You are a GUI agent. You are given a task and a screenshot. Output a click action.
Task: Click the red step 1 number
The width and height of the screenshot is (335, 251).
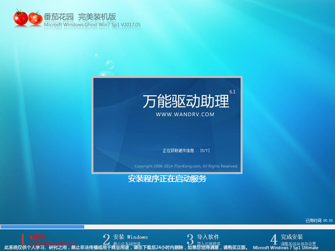[x=22, y=240]
